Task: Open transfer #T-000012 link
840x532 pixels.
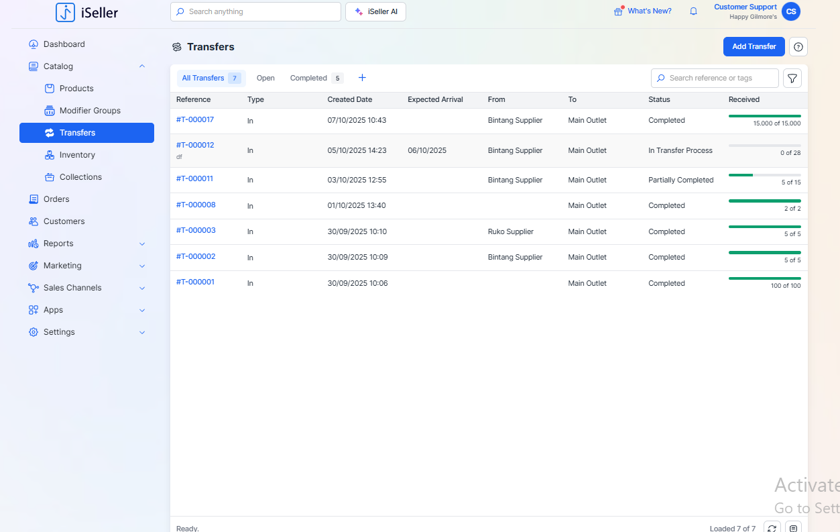Action: (195, 145)
